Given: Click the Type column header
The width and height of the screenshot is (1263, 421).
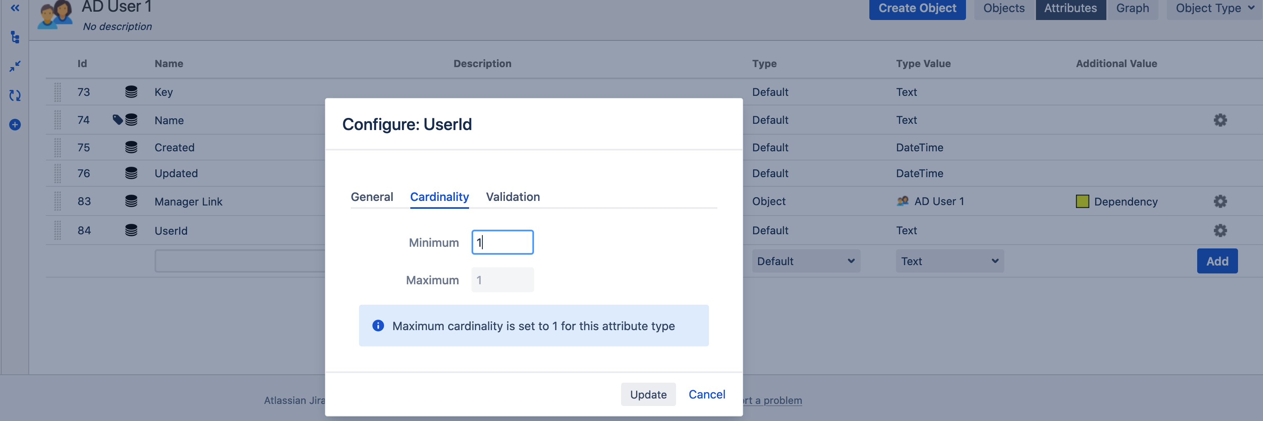Looking at the screenshot, I should click(x=764, y=63).
